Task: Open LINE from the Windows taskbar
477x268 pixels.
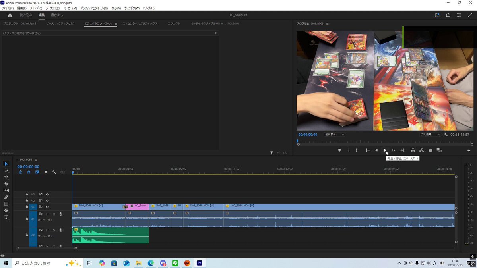Action: [175, 263]
